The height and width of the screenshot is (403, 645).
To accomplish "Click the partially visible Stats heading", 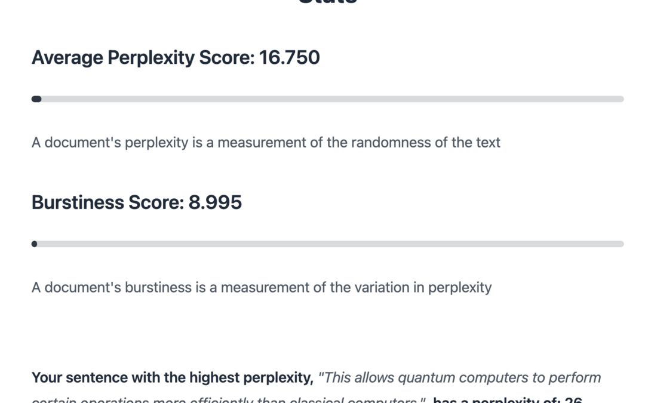I will coord(327,2).
